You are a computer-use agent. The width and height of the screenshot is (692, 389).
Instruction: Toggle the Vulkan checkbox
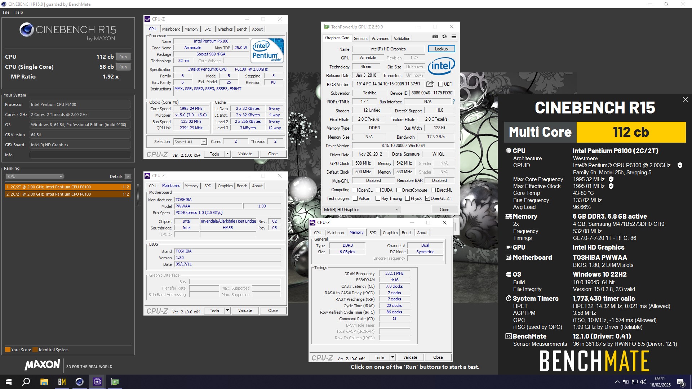pyautogui.click(x=355, y=198)
